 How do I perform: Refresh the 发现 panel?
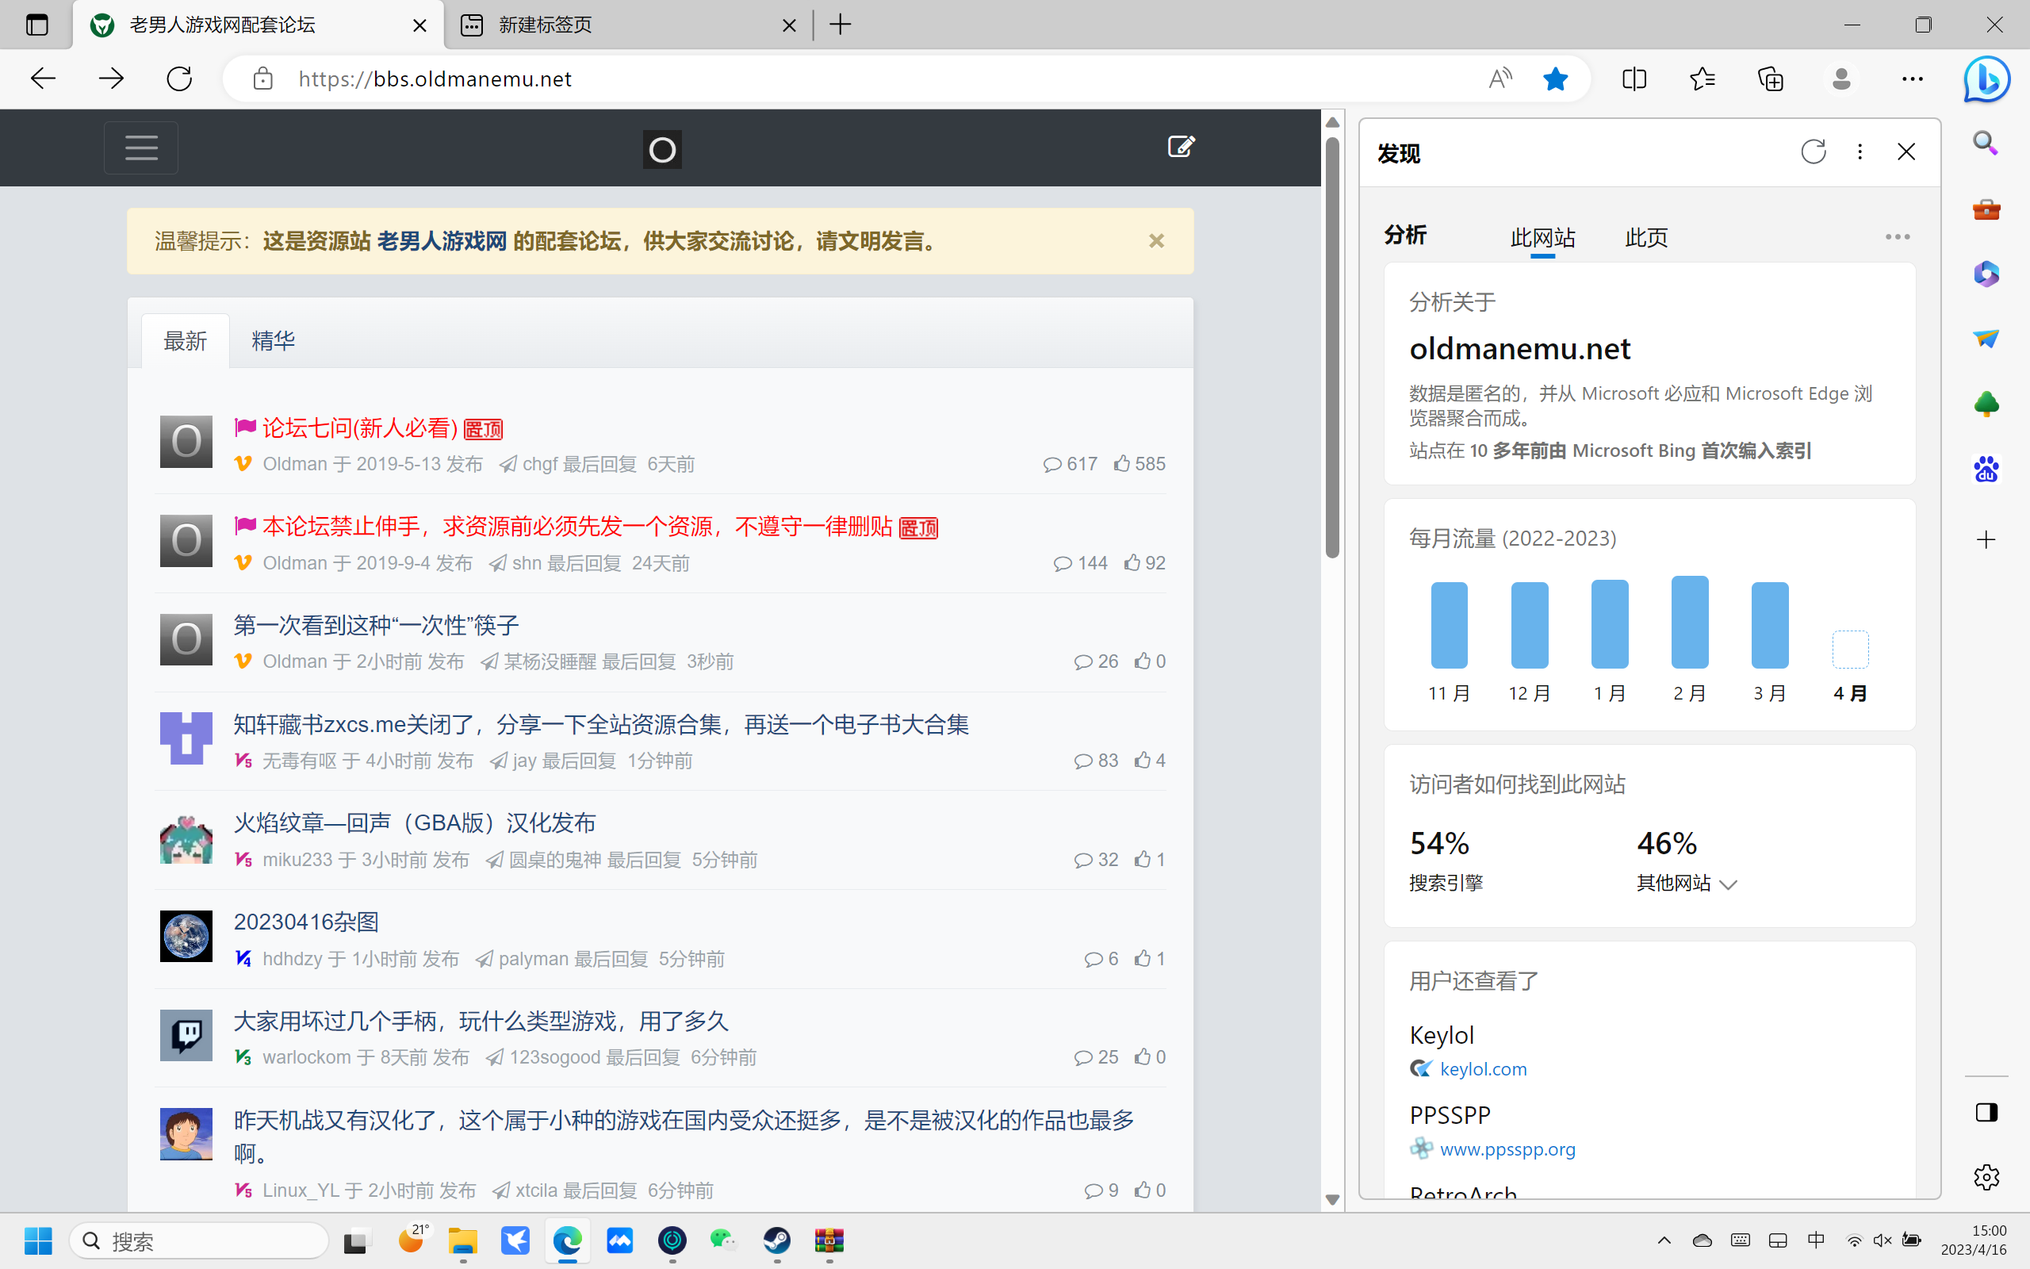(1813, 152)
